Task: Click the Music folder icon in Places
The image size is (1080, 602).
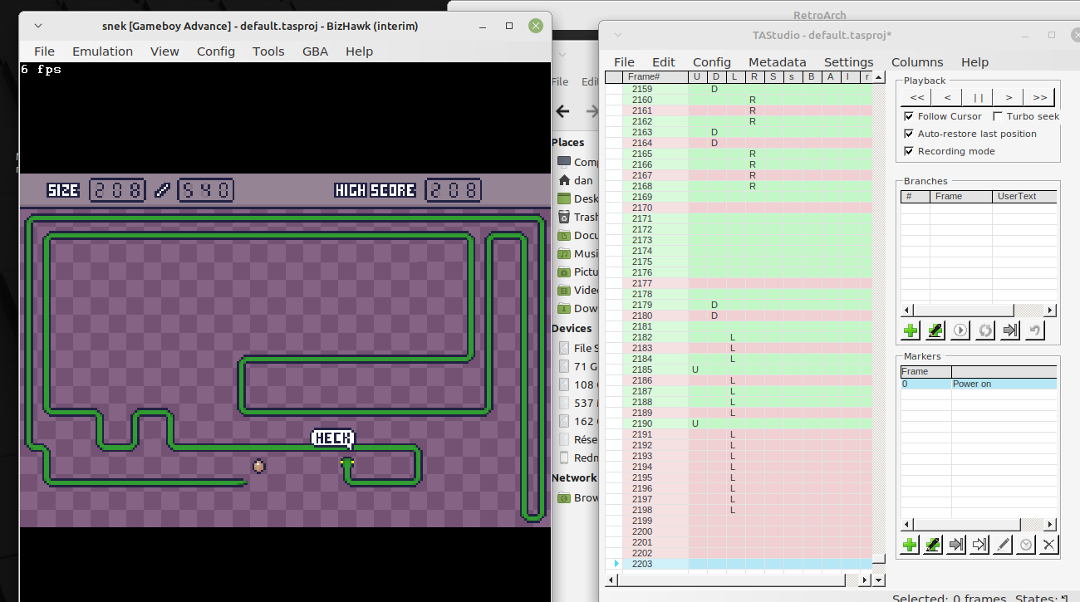Action: point(564,253)
